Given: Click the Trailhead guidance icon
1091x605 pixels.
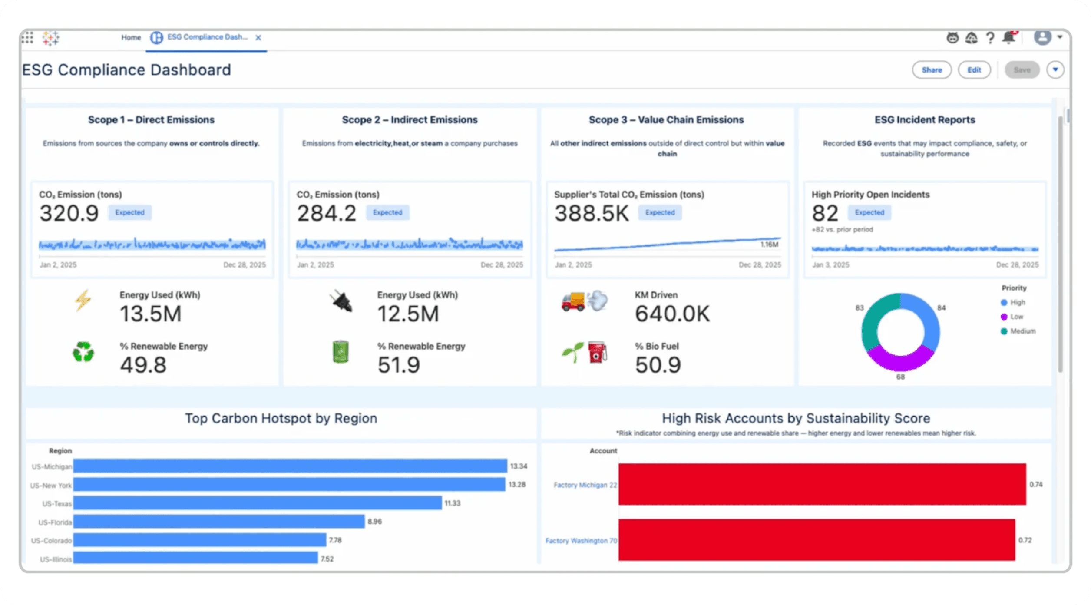Looking at the screenshot, I should click(x=972, y=38).
